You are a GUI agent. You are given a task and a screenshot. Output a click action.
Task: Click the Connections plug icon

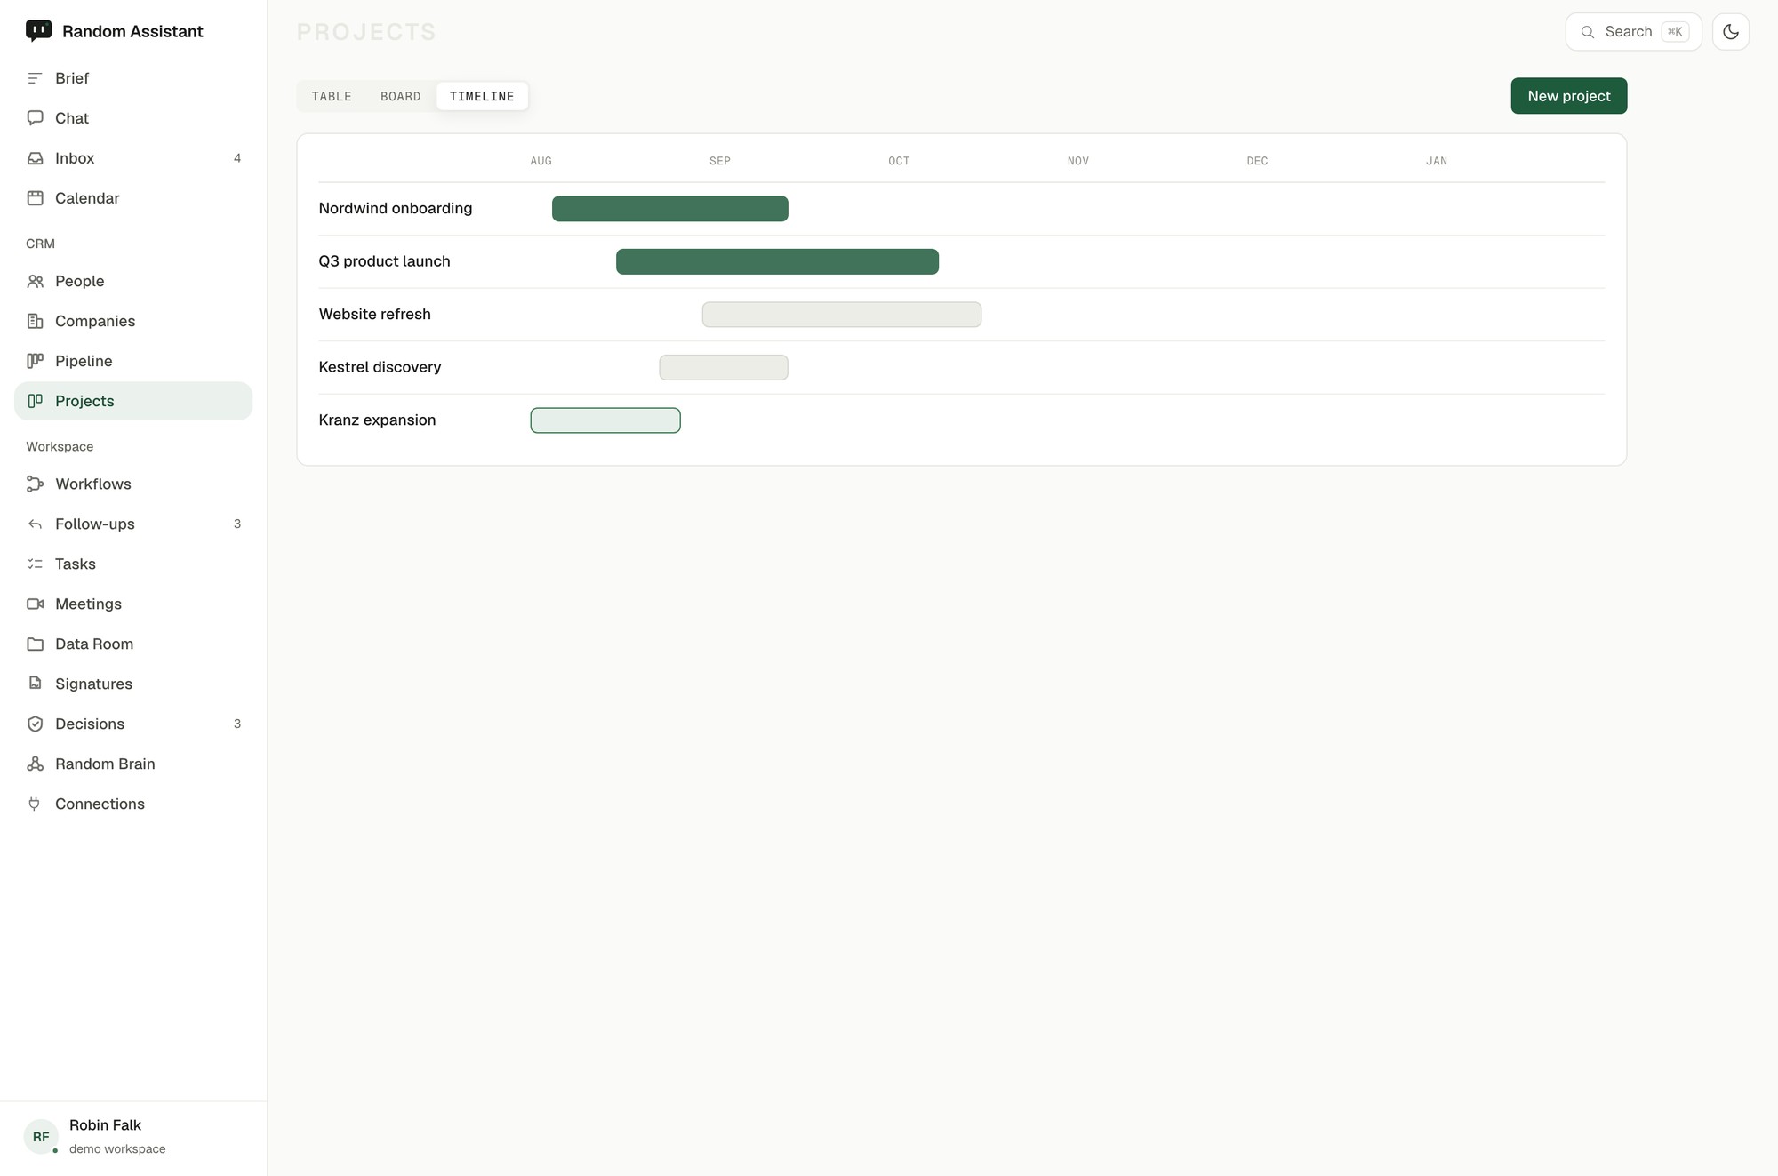pyautogui.click(x=35, y=804)
